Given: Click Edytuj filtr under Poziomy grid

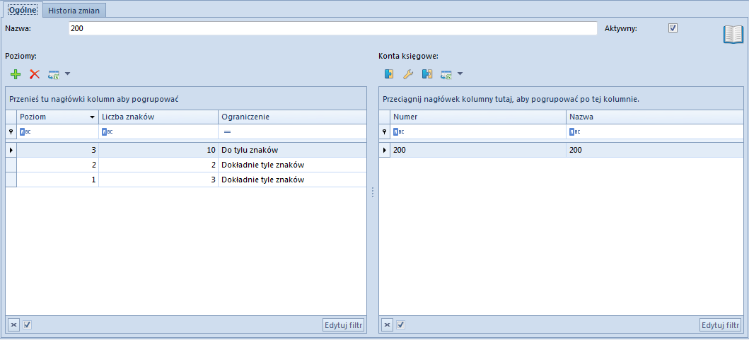Looking at the screenshot, I should point(344,325).
